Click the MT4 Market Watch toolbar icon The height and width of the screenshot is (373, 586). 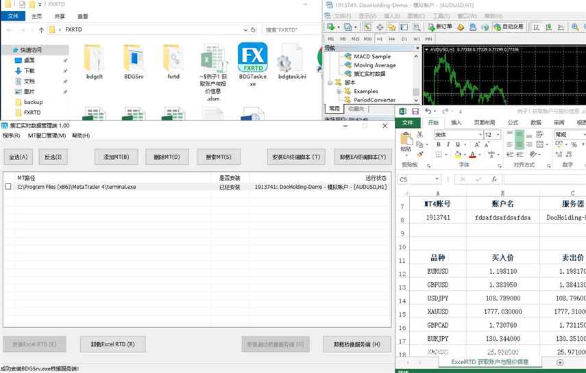pos(368,27)
